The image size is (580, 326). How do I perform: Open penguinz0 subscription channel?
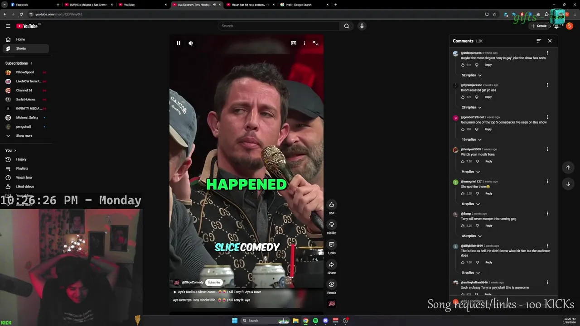point(25,126)
